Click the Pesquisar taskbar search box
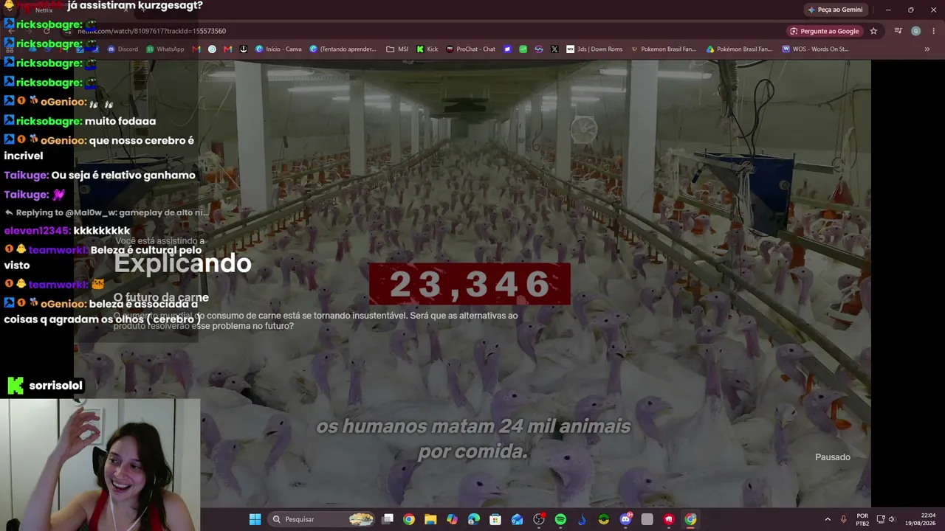 321,519
